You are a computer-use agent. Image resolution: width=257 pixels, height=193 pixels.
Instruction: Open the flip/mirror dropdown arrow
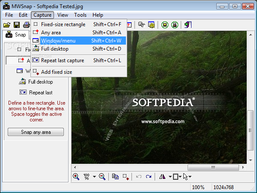pos(170,177)
